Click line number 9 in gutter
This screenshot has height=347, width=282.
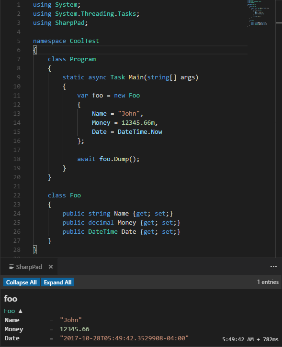pos(18,77)
